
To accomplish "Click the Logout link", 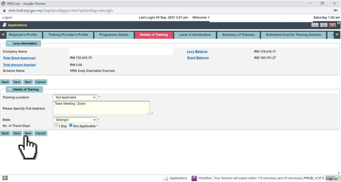I will (7, 18).
